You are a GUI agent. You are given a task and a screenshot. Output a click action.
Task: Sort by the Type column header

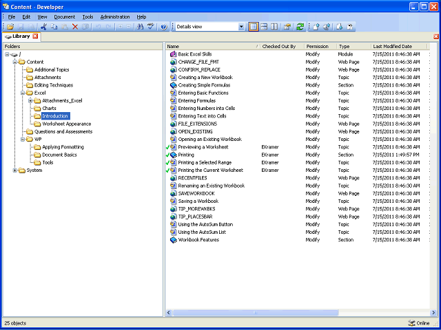click(353, 47)
